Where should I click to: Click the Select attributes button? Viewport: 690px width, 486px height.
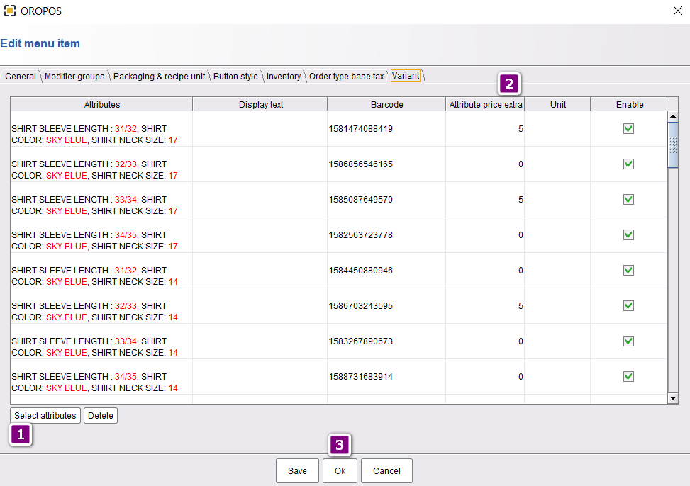[45, 415]
